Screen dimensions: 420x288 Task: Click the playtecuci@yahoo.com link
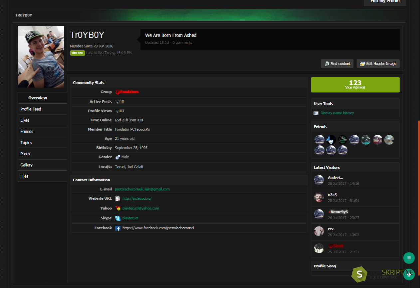140,208
